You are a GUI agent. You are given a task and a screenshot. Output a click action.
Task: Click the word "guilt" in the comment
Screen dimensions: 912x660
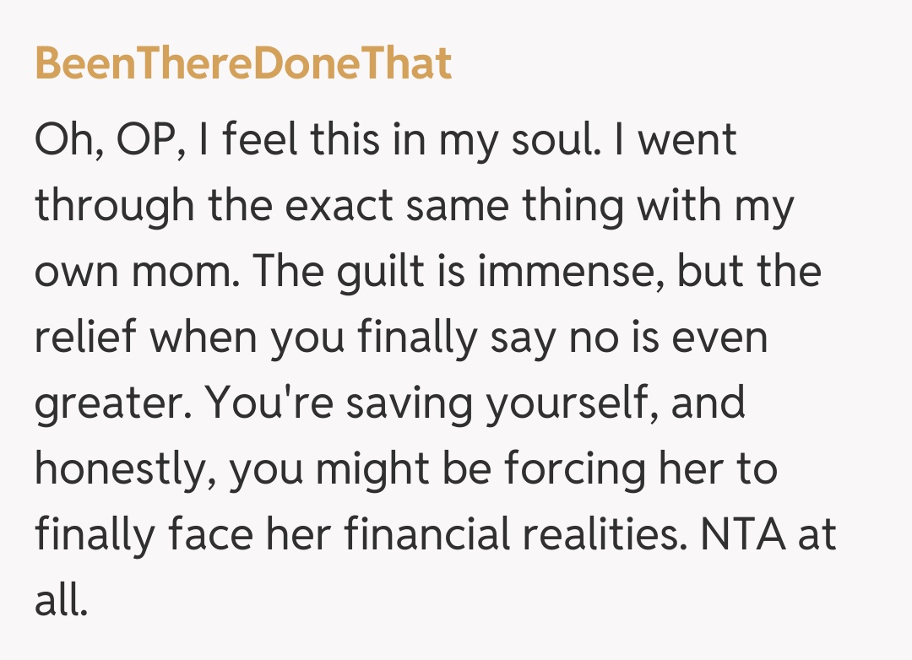click(382, 271)
